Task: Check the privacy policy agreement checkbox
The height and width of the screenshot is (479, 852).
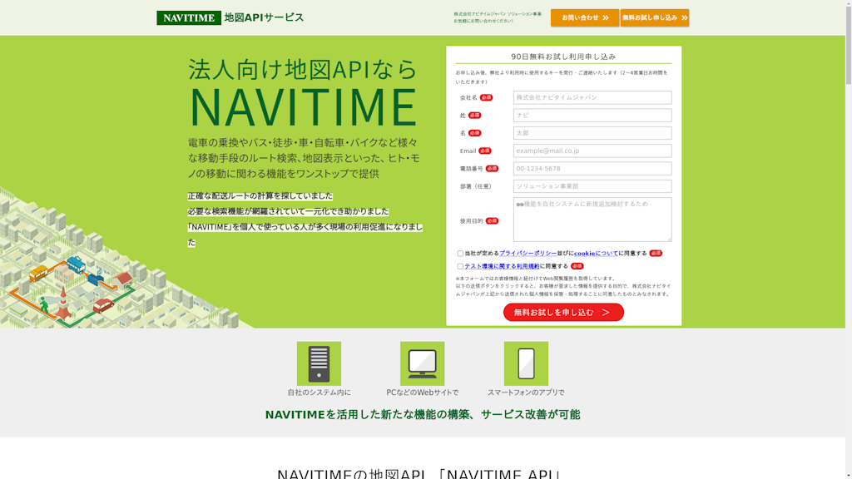Action: point(460,254)
